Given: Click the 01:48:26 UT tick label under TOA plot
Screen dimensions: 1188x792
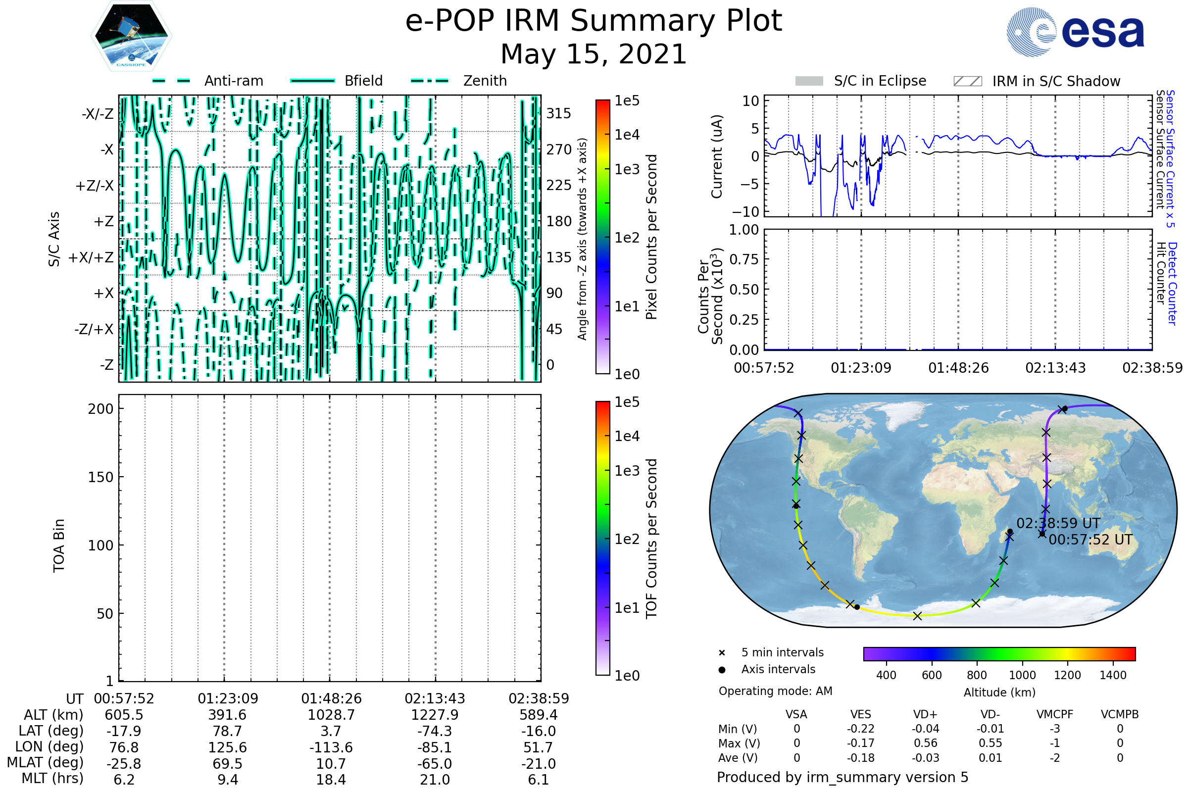Looking at the screenshot, I should pos(331,698).
